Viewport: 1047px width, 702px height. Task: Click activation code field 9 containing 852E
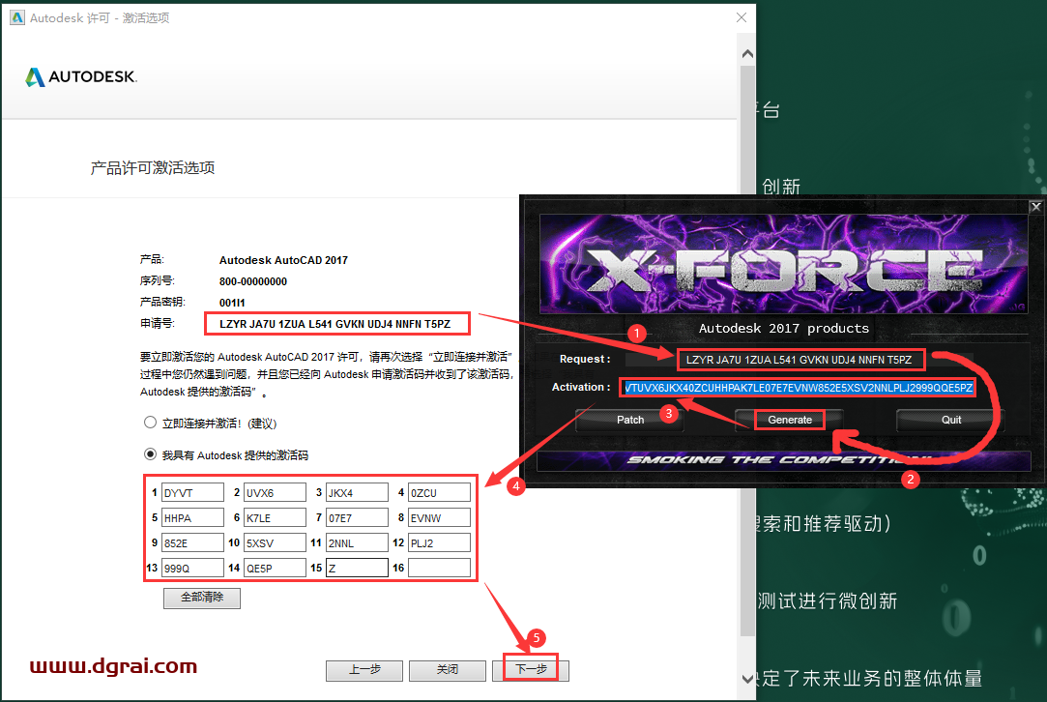192,543
